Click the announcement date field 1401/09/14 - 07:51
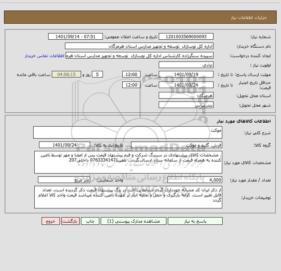Screen dimensions: 281x271 click(76, 36)
